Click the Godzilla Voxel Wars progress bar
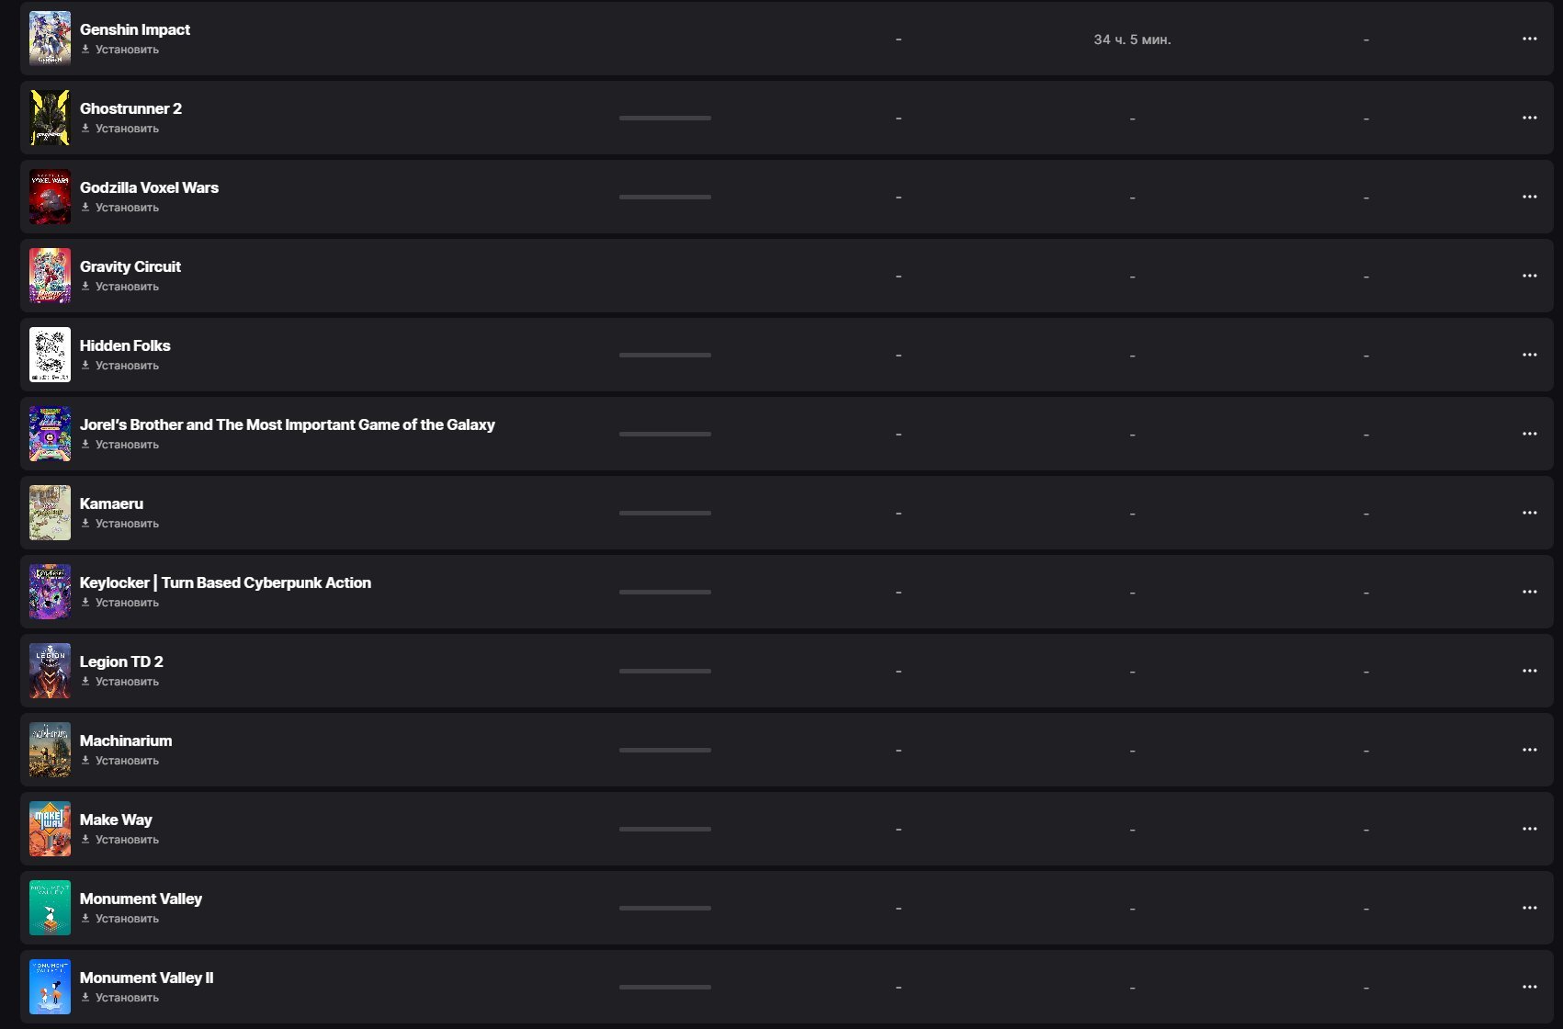The width and height of the screenshot is (1563, 1029). tap(664, 197)
